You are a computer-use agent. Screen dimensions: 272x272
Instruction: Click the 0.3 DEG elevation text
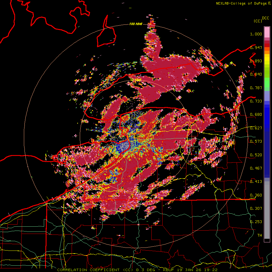[145, 270]
